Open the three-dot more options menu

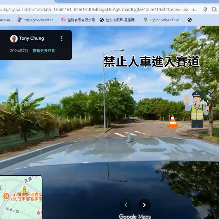pos(62,39)
